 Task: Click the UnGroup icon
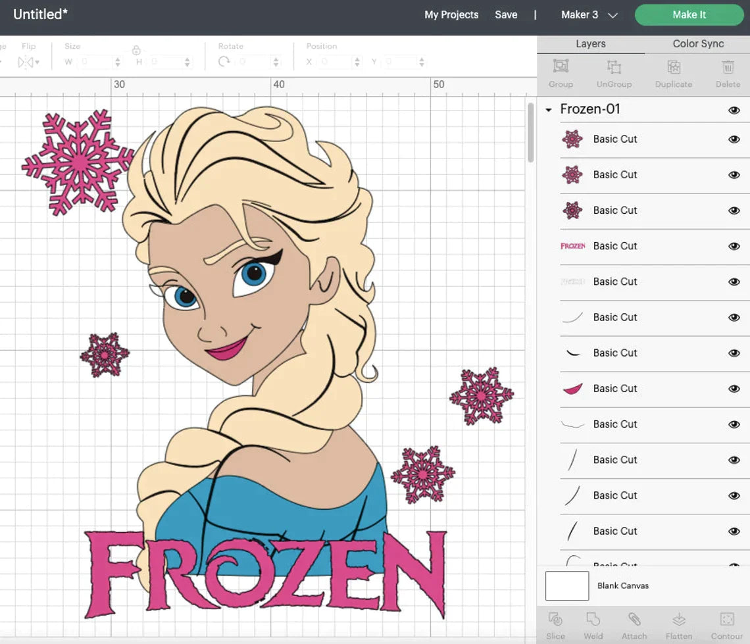[614, 67]
